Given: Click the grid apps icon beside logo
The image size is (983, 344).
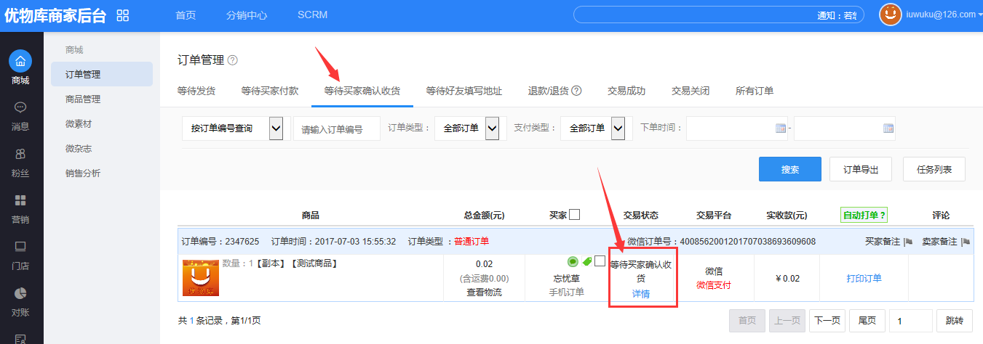Looking at the screenshot, I should point(122,16).
